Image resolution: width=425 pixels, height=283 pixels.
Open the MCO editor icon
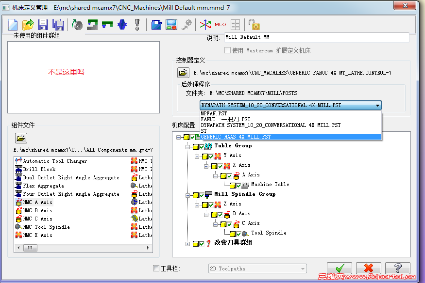[220, 25]
